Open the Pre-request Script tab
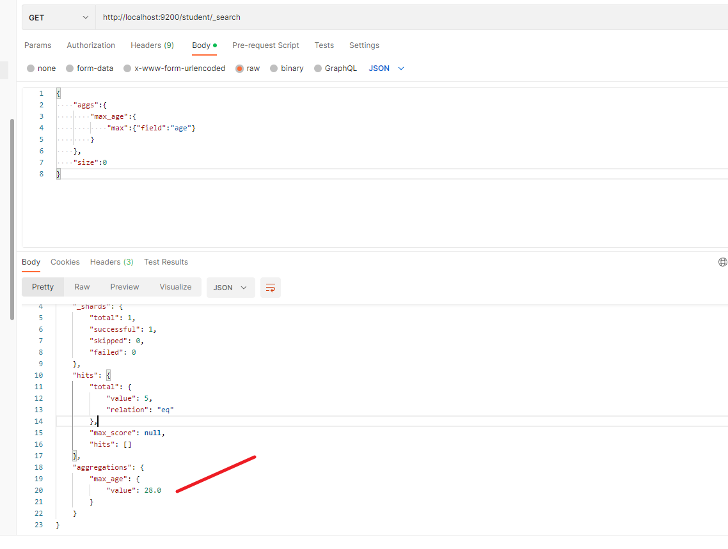728x549 pixels. [x=265, y=45]
